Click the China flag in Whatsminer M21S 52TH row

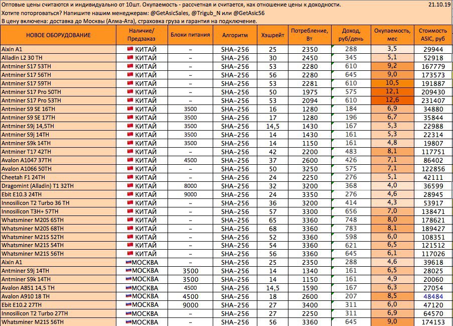coord(130,236)
